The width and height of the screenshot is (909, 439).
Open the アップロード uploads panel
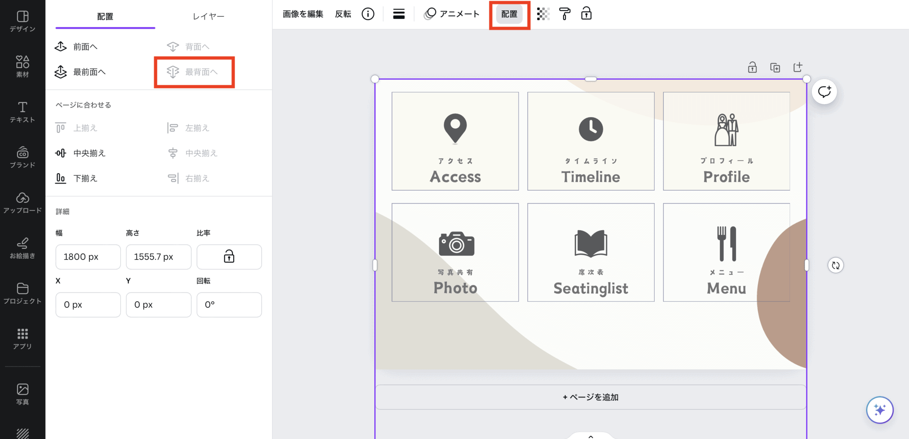(x=22, y=202)
